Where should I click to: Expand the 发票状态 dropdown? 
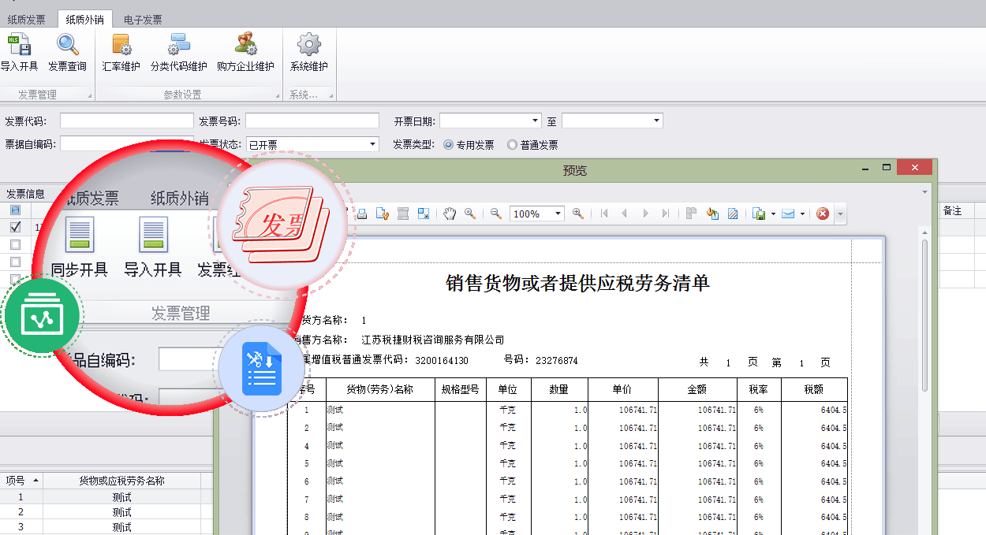(373, 144)
